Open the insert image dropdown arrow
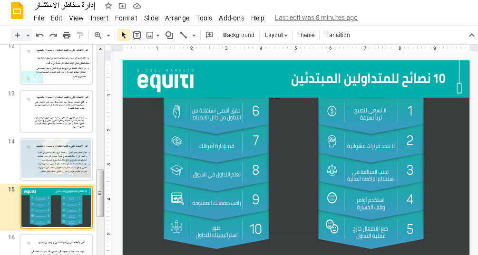The height and width of the screenshot is (255, 478). [x=158, y=36]
